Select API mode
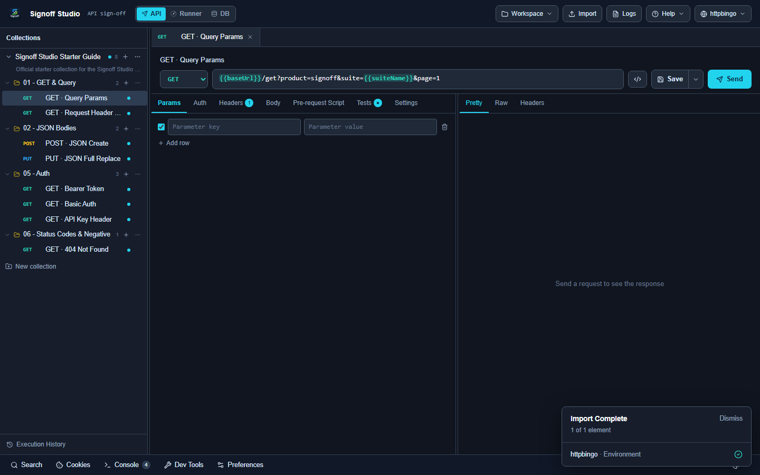The width and height of the screenshot is (760, 475). pyautogui.click(x=151, y=14)
